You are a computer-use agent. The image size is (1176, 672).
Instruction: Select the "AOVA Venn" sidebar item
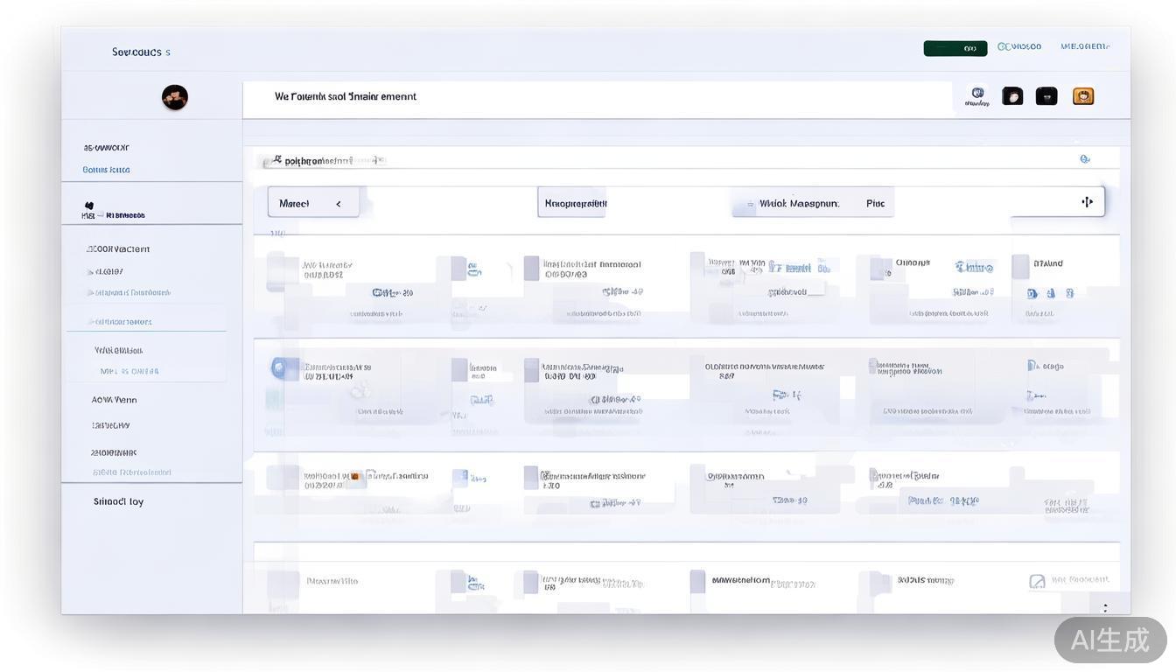pos(114,400)
